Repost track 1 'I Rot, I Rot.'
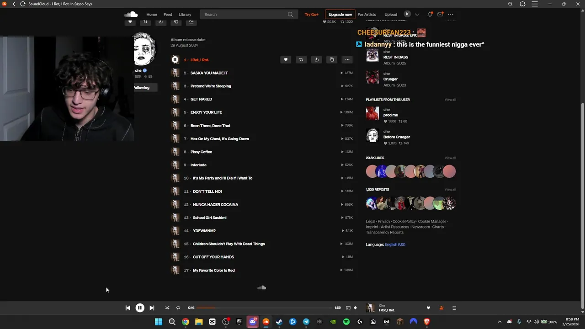The height and width of the screenshot is (329, 585). point(301,59)
